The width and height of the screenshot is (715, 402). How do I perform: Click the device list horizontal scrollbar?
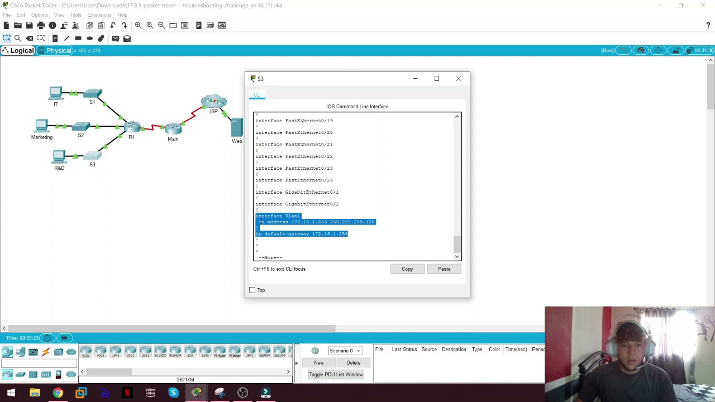coord(109,372)
